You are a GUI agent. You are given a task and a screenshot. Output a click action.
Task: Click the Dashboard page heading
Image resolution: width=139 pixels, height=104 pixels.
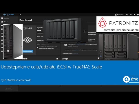25,20
